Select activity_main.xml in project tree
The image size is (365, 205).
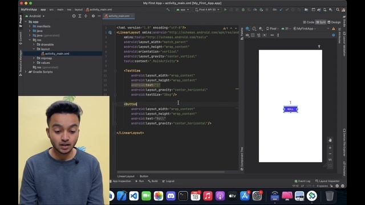[x=57, y=54]
